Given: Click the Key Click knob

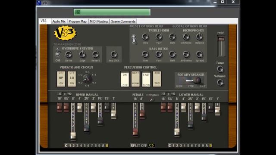Looking at the screenshot, I should (114, 54).
